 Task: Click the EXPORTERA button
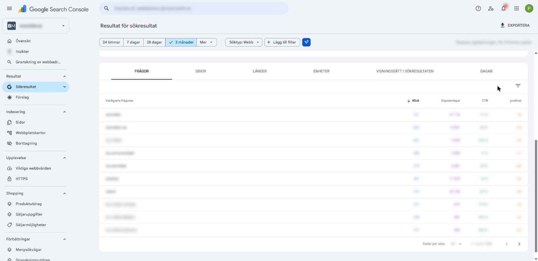click(x=515, y=25)
